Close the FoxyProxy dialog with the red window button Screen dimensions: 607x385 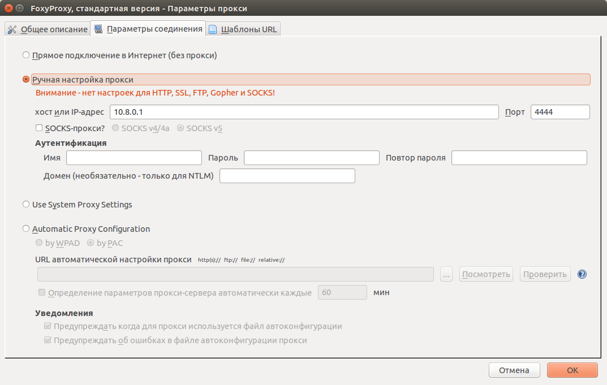[8, 8]
